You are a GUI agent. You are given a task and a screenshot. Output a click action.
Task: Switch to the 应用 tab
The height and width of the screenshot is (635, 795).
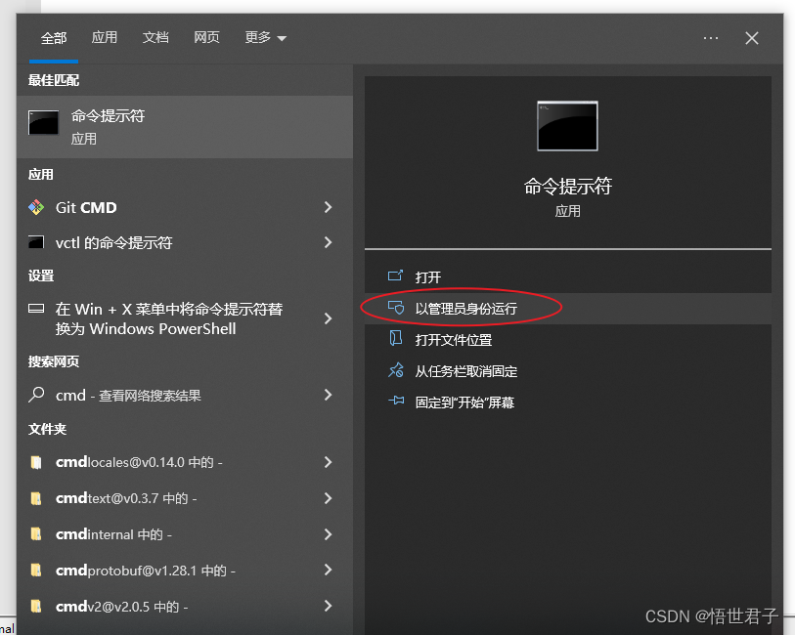click(x=105, y=37)
